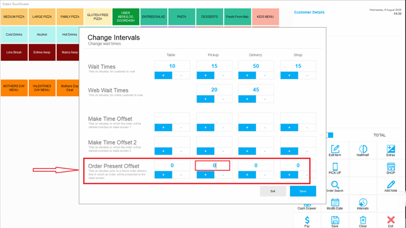406x228 pixels.
Task: Click the Make Time Offset Table value field
Action: click(x=172, y=118)
